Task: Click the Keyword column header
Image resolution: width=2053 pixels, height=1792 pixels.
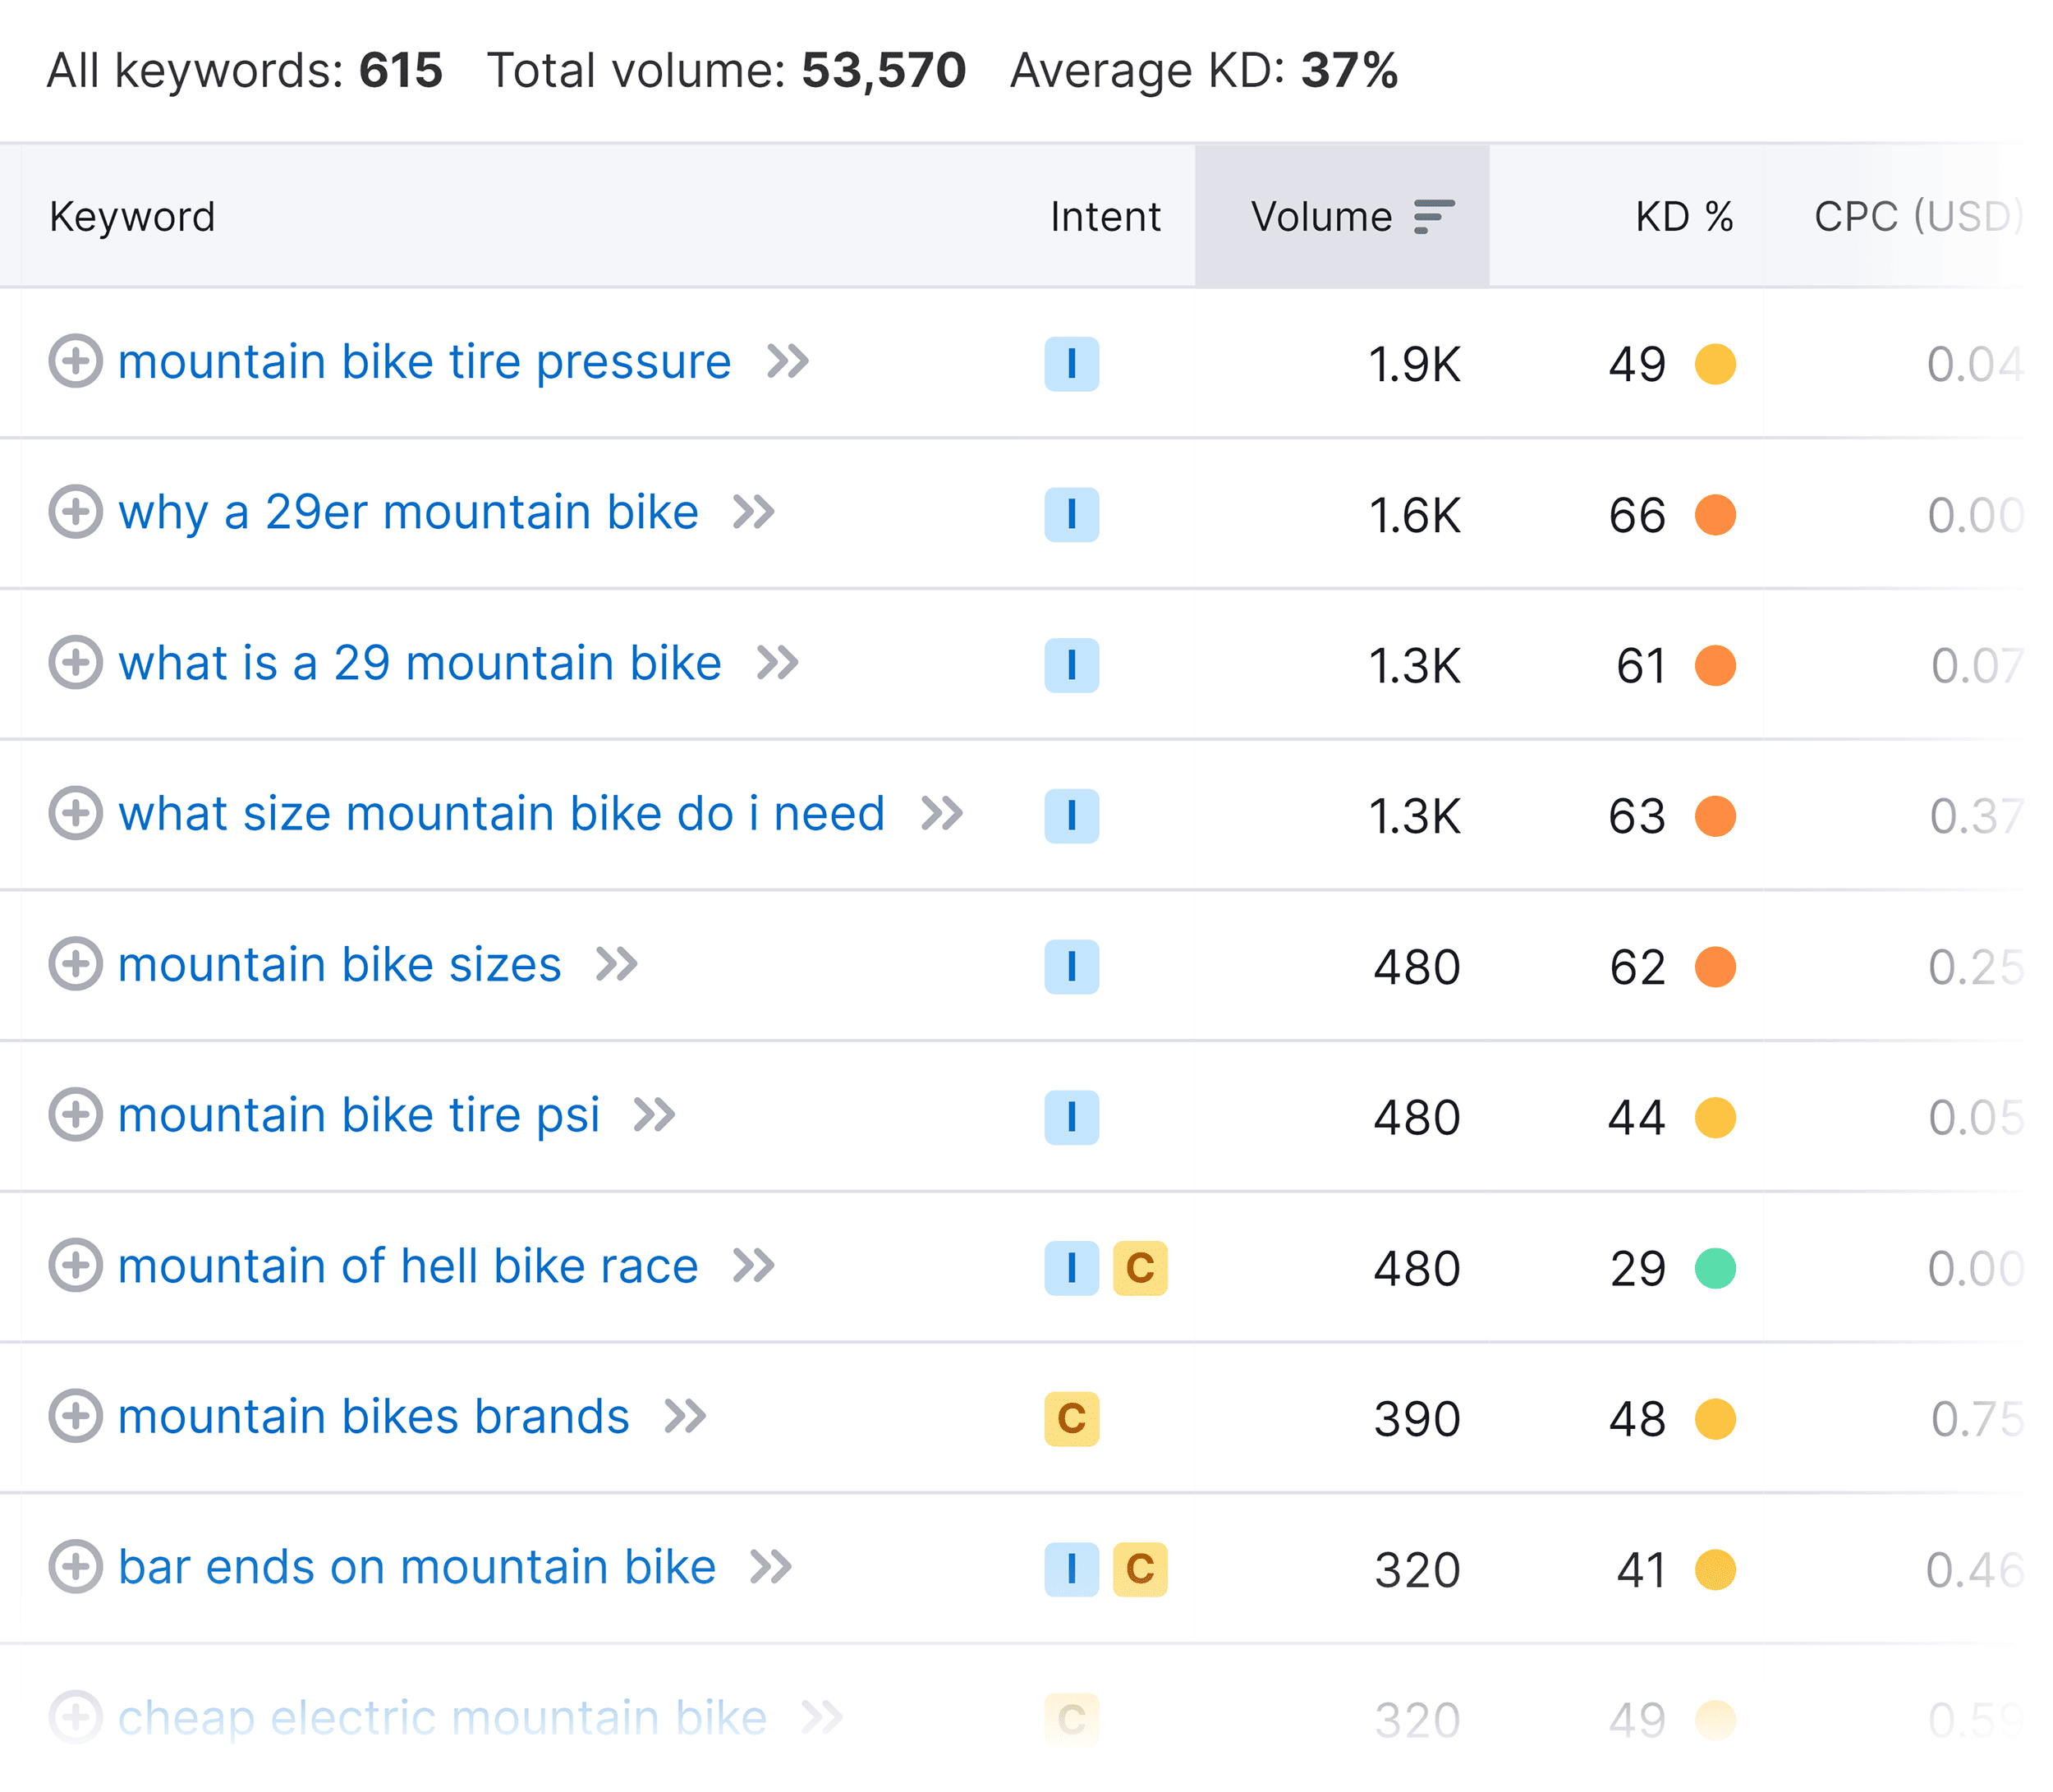Action: [x=133, y=216]
